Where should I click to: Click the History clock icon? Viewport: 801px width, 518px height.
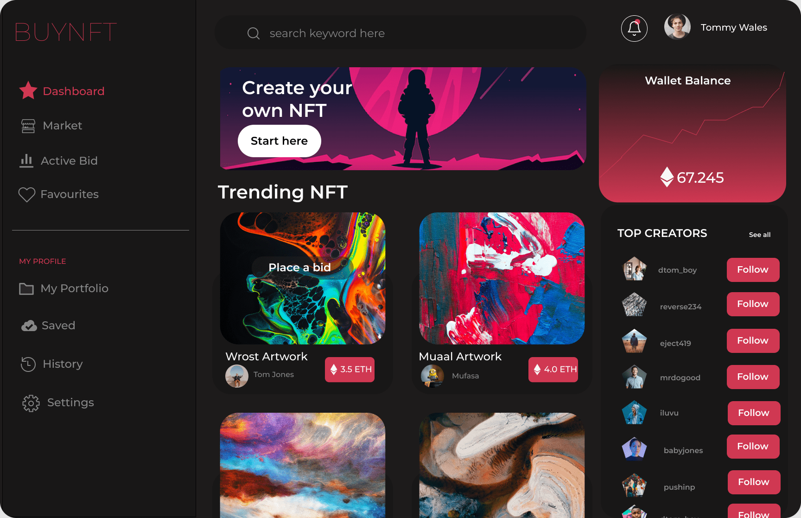(x=28, y=364)
